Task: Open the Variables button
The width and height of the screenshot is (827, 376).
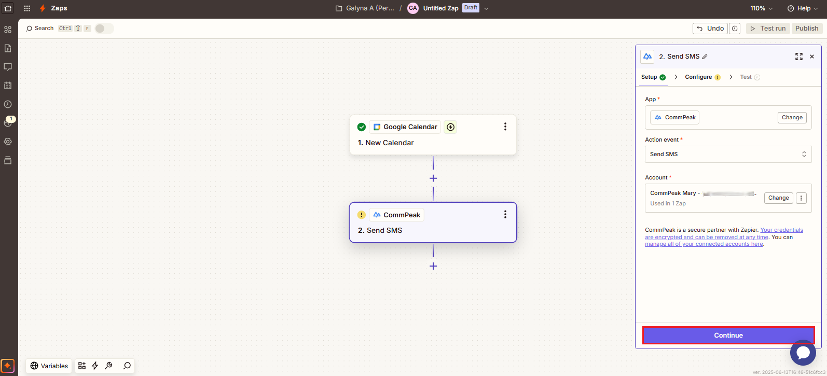Action: (x=49, y=366)
